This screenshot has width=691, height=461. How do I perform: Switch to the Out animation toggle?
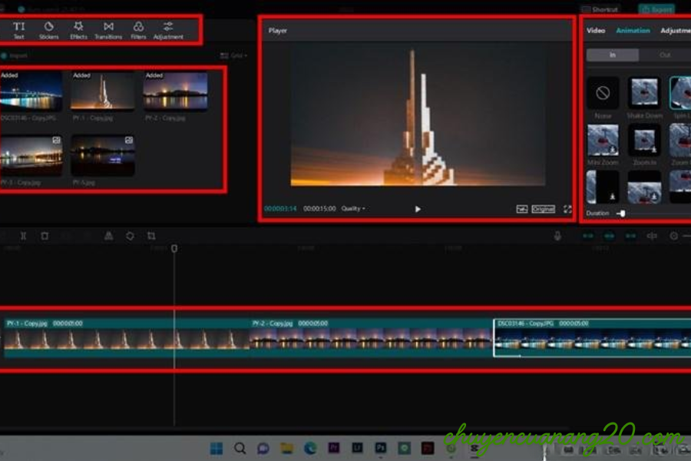pyautogui.click(x=664, y=55)
